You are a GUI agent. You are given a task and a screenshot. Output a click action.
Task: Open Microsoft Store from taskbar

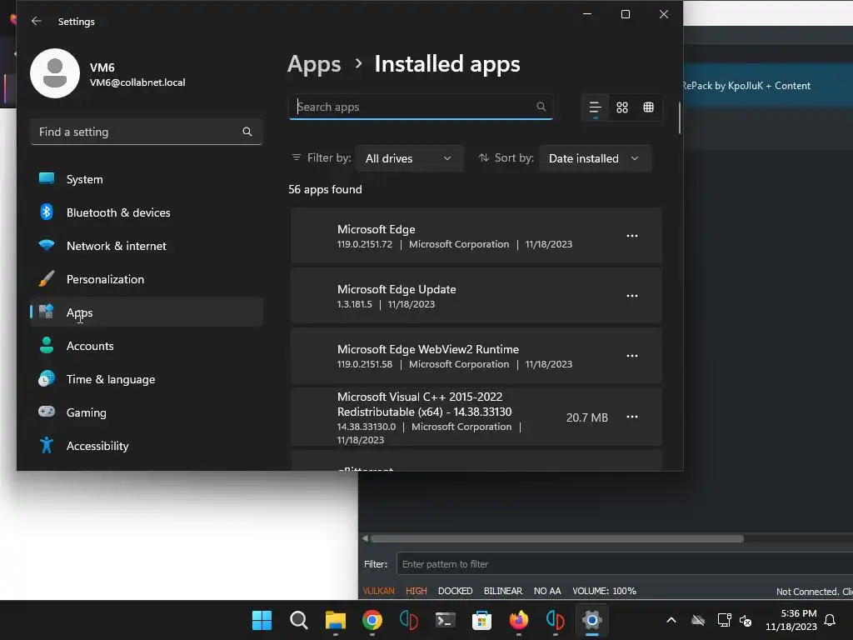click(x=481, y=620)
